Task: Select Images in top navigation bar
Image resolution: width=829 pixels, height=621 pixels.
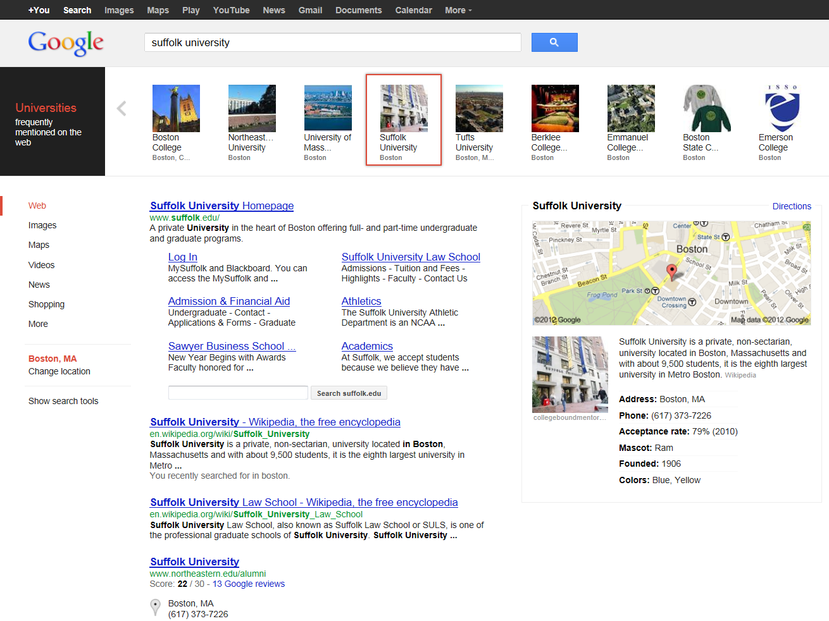Action: coord(119,10)
